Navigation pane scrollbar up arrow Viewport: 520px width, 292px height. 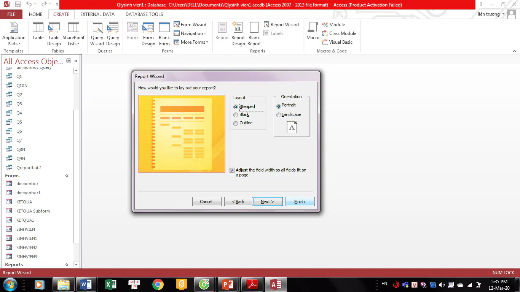pyautogui.click(x=76, y=70)
